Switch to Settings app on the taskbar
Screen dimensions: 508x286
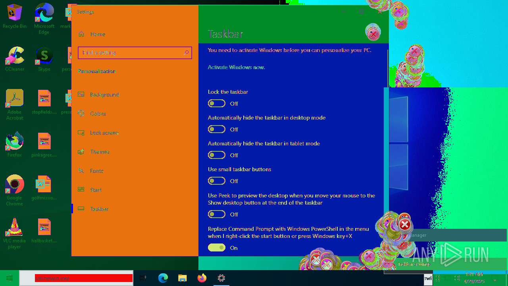(221, 278)
